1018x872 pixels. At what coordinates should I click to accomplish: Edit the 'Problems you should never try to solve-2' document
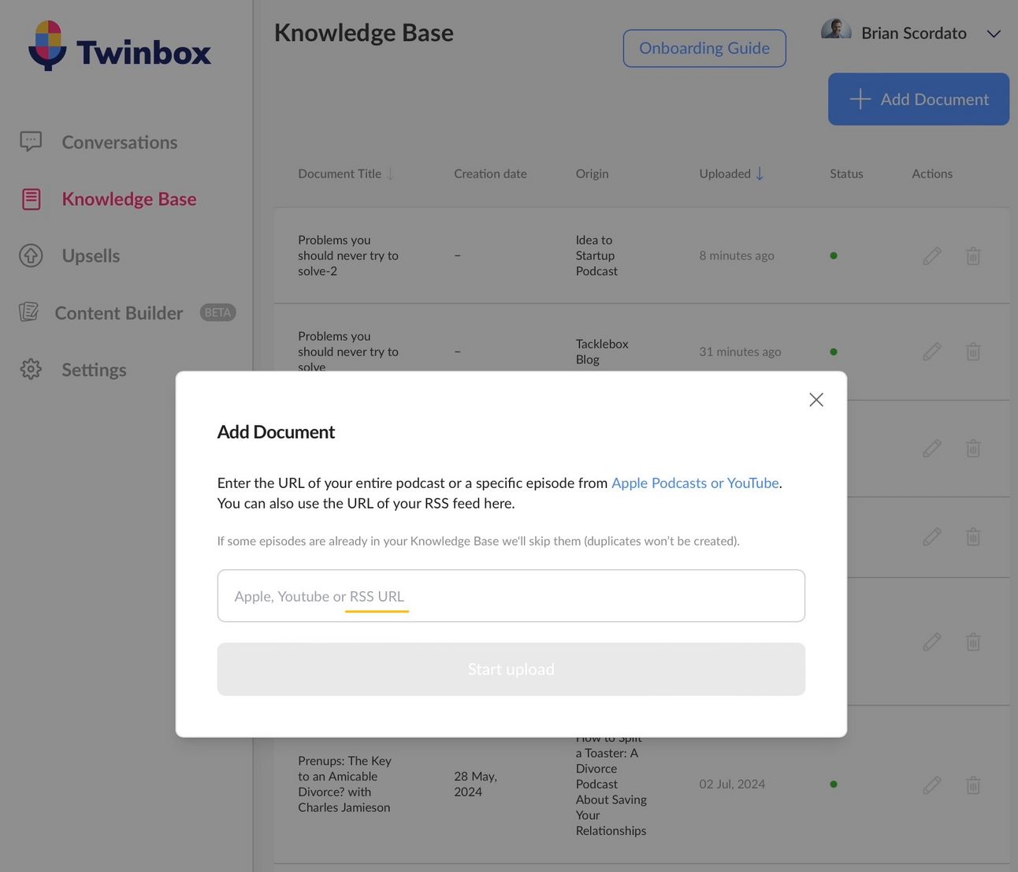point(932,255)
